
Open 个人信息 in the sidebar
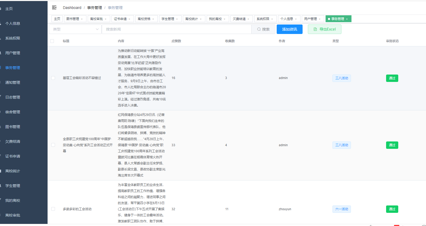click(x=24, y=23)
